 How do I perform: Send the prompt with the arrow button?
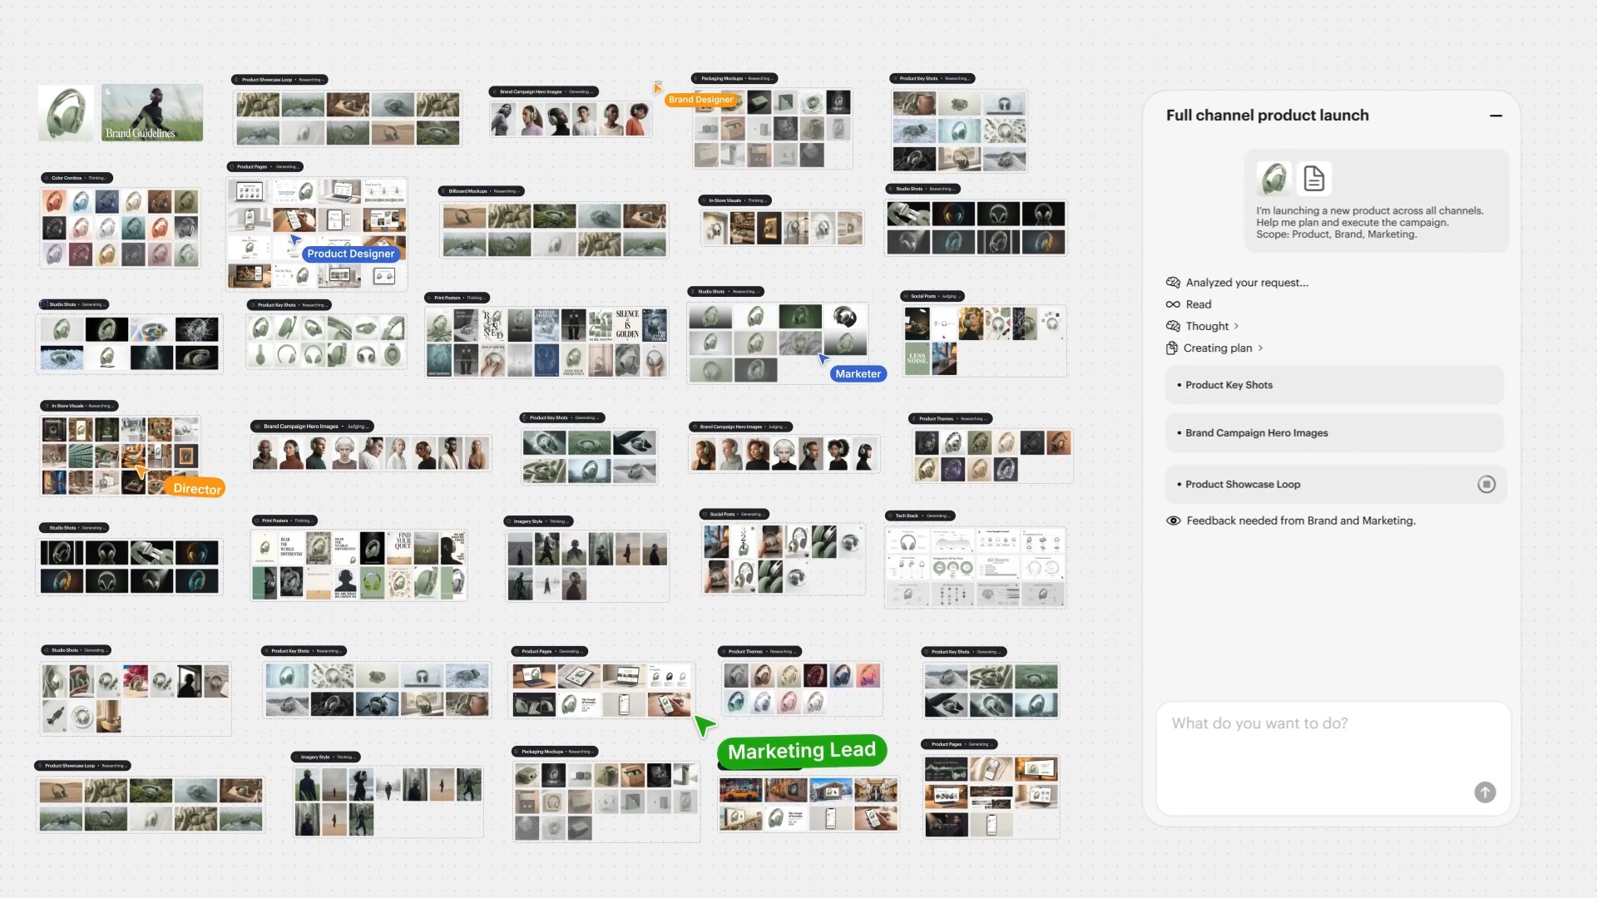click(x=1485, y=792)
